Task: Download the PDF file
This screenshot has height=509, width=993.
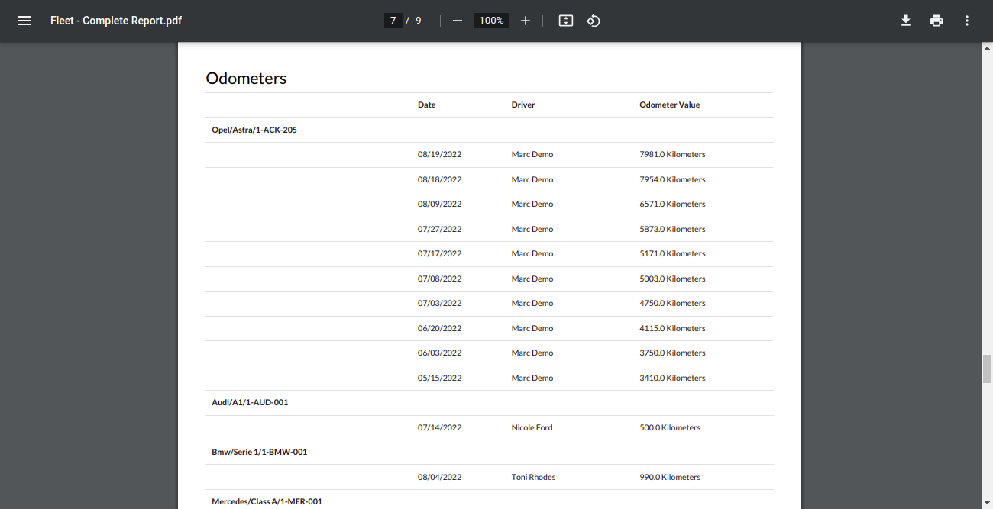Action: (x=906, y=21)
